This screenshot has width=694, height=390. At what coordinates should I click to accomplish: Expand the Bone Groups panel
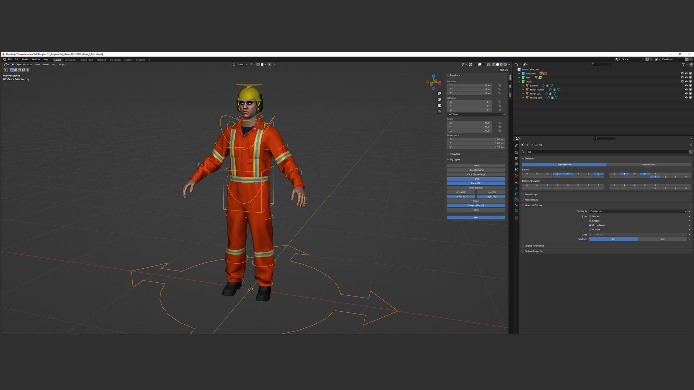coord(531,194)
